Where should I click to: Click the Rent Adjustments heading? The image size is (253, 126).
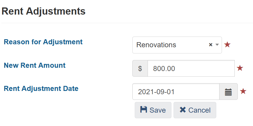44,11
